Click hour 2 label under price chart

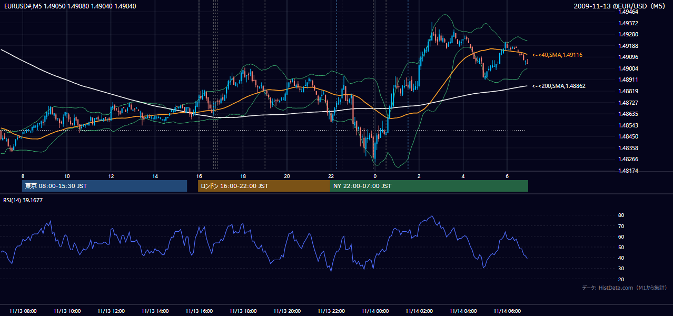[x=419, y=176]
